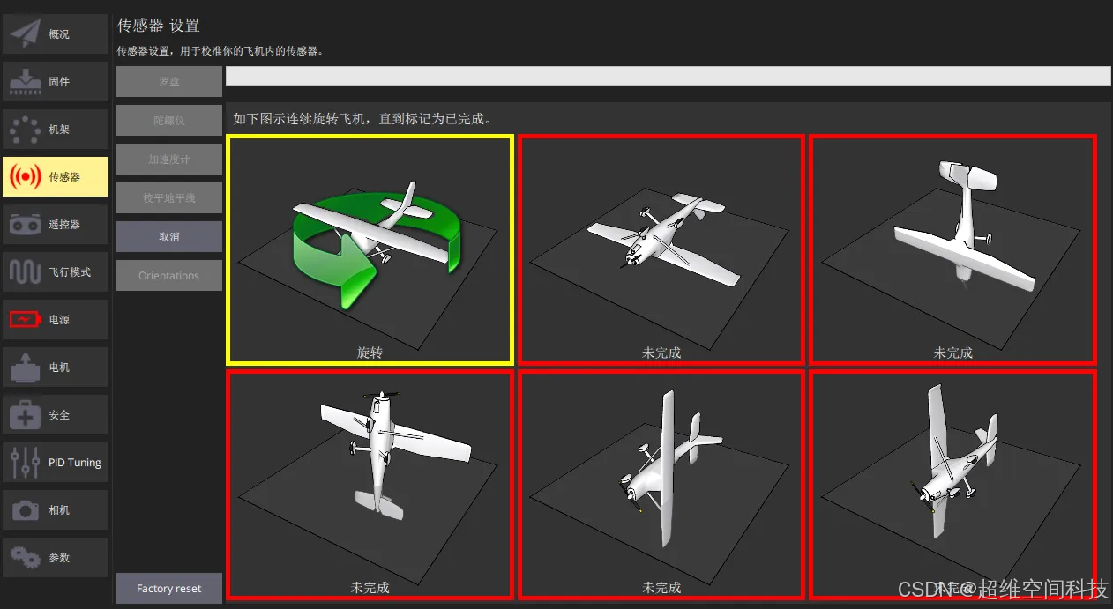Open the 安全 safety settings

[x=56, y=414]
